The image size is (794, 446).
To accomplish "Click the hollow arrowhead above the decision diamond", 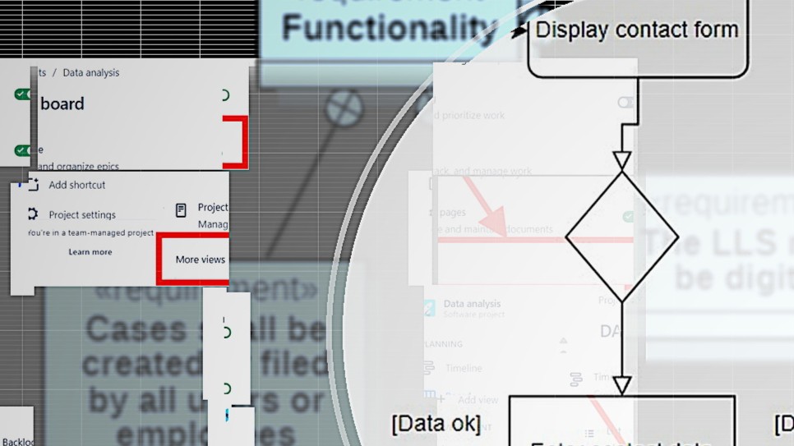I will click(x=622, y=159).
